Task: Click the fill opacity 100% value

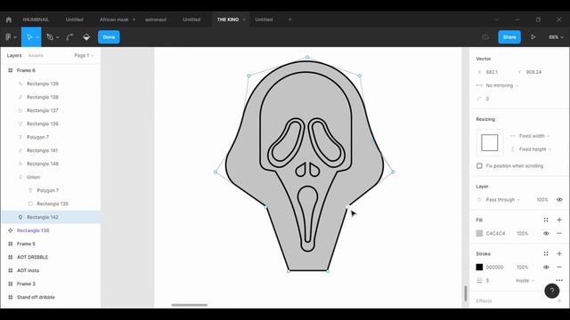Action: point(522,233)
